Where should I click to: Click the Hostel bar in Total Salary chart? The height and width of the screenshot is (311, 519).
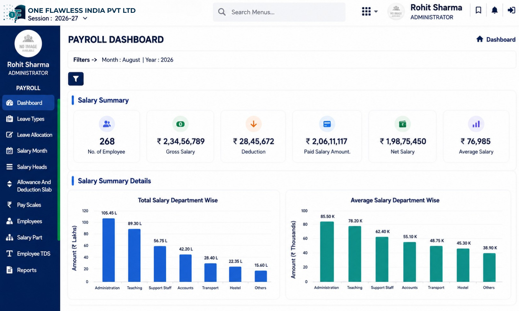(x=235, y=274)
